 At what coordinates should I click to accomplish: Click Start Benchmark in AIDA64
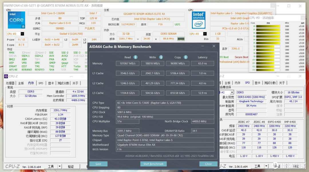pos(153,164)
